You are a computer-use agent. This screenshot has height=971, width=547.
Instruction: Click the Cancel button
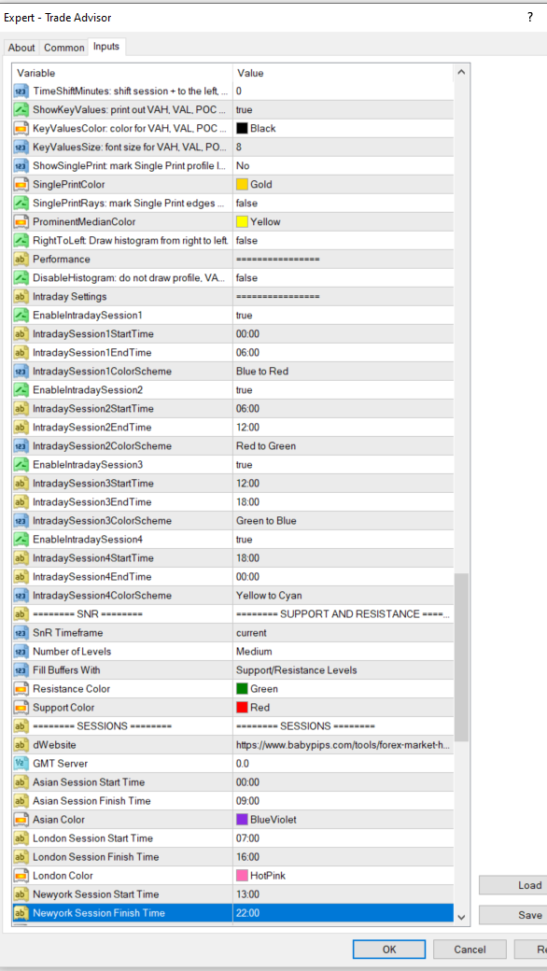click(470, 949)
